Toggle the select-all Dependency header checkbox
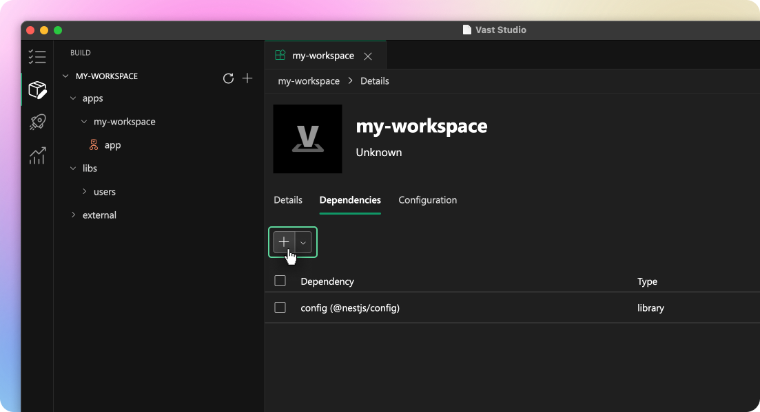 pyautogui.click(x=280, y=281)
